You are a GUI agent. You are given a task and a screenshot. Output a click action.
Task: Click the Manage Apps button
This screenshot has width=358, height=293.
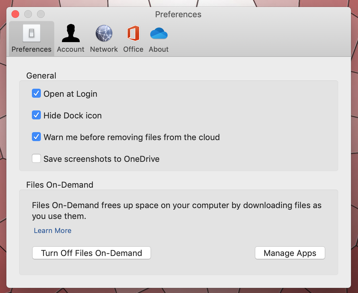[290, 253]
